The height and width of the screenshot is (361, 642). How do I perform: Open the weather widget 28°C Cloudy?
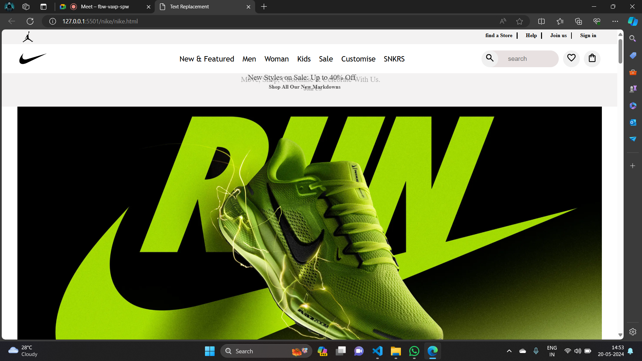click(23, 351)
